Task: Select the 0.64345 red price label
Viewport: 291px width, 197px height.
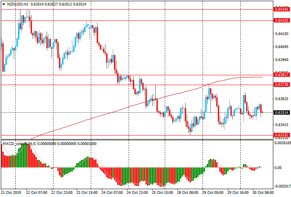Action: click(282, 9)
